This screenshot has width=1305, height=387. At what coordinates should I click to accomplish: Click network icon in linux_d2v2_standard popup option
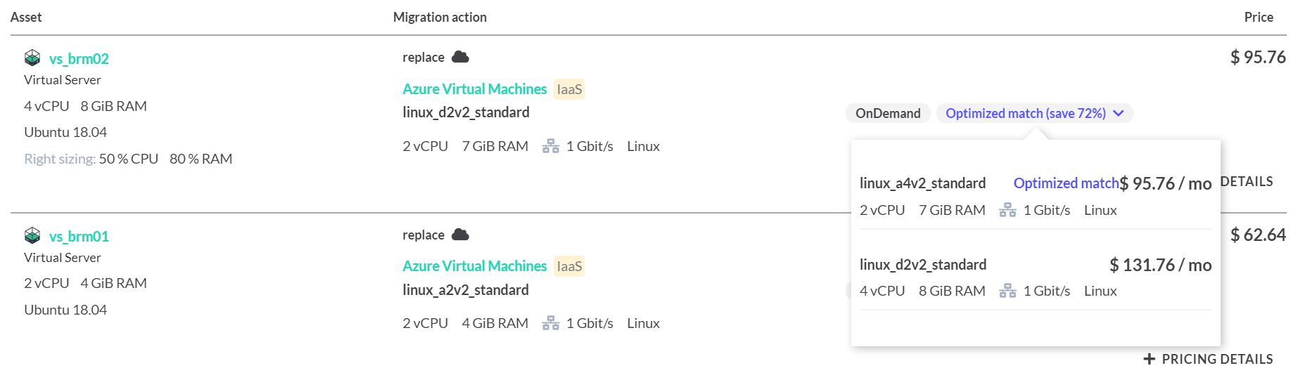coord(1007,291)
